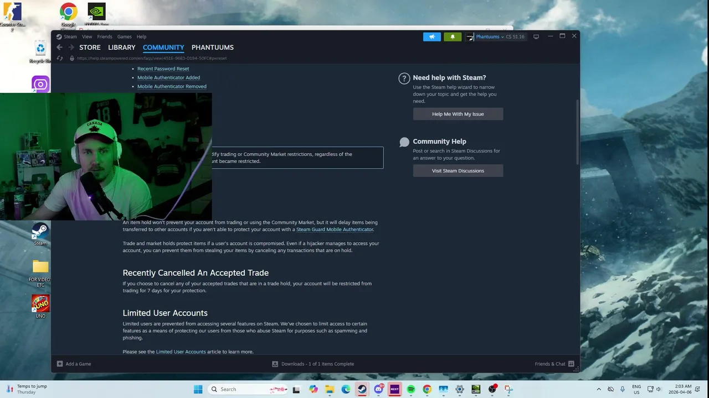Open Temps to jump weather widget
The height and width of the screenshot is (398, 709).
(x=27, y=389)
